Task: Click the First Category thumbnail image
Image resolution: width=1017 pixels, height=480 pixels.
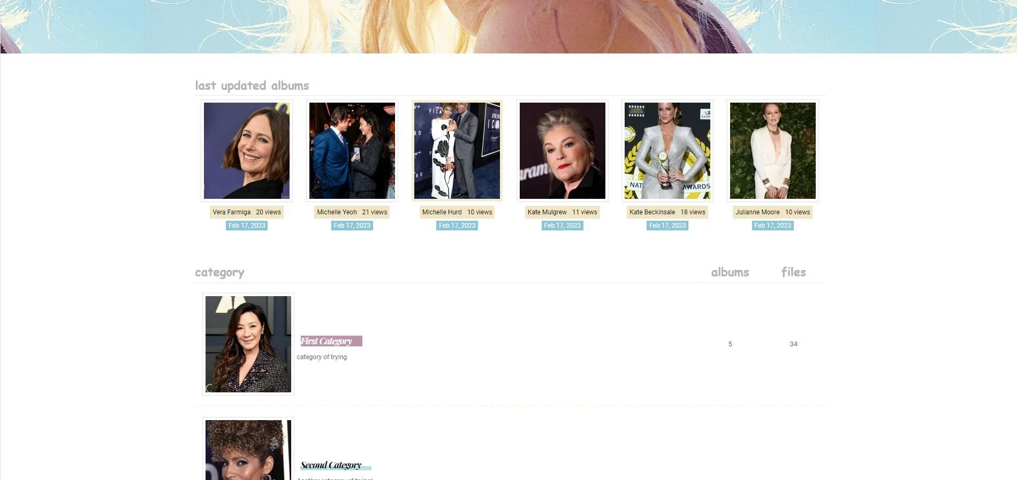Action: click(248, 344)
